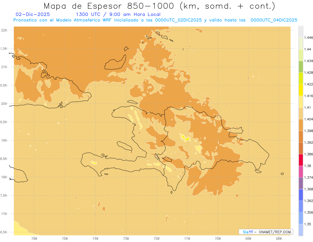Click the bright yellow swatch between 1.416 and 1.422

301,90
